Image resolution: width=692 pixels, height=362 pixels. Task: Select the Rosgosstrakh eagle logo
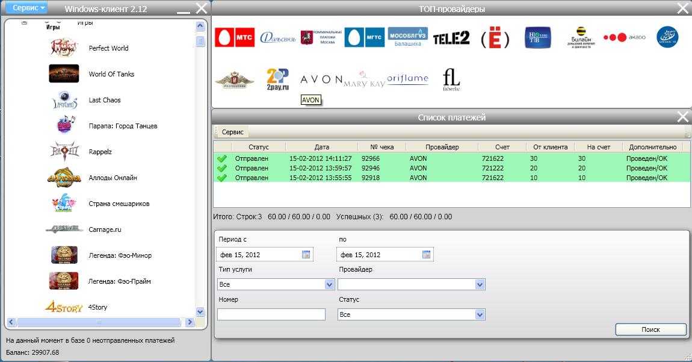pyautogui.click(x=235, y=80)
